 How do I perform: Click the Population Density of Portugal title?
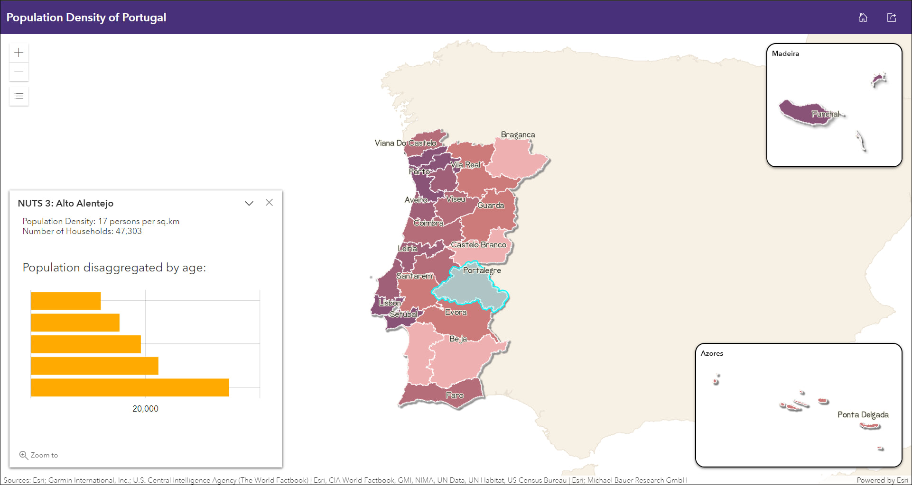pyautogui.click(x=86, y=17)
